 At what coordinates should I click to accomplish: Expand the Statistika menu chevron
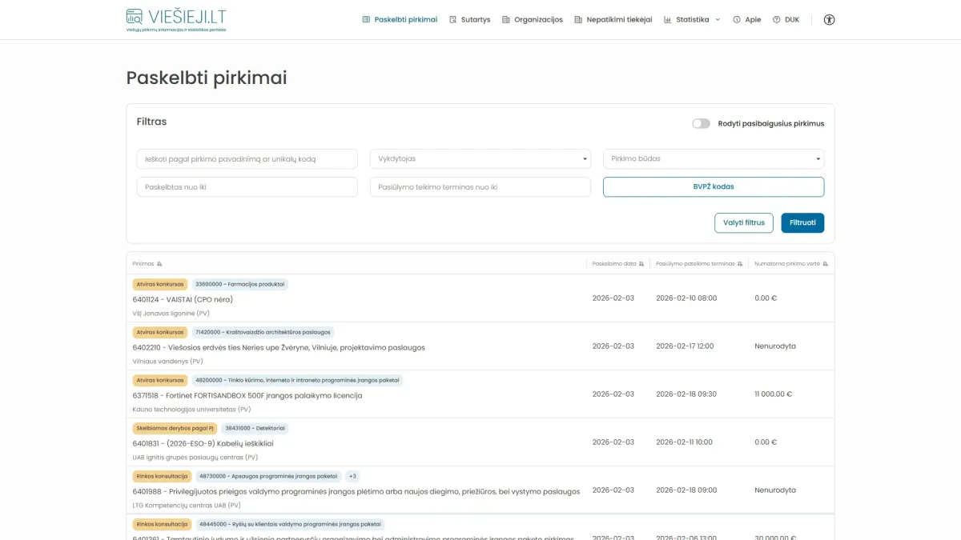[x=718, y=20]
